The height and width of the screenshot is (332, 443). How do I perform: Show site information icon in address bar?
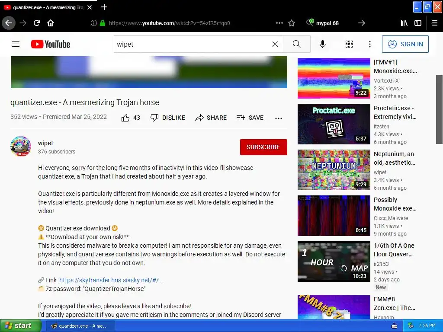click(x=94, y=23)
